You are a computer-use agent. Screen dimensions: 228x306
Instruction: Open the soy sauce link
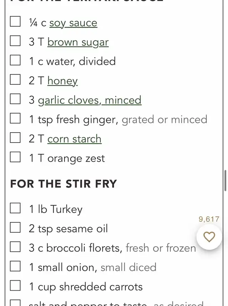pos(73,23)
